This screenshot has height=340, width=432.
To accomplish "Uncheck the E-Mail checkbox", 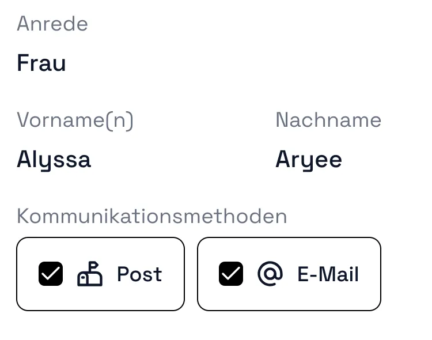I will pos(231,274).
